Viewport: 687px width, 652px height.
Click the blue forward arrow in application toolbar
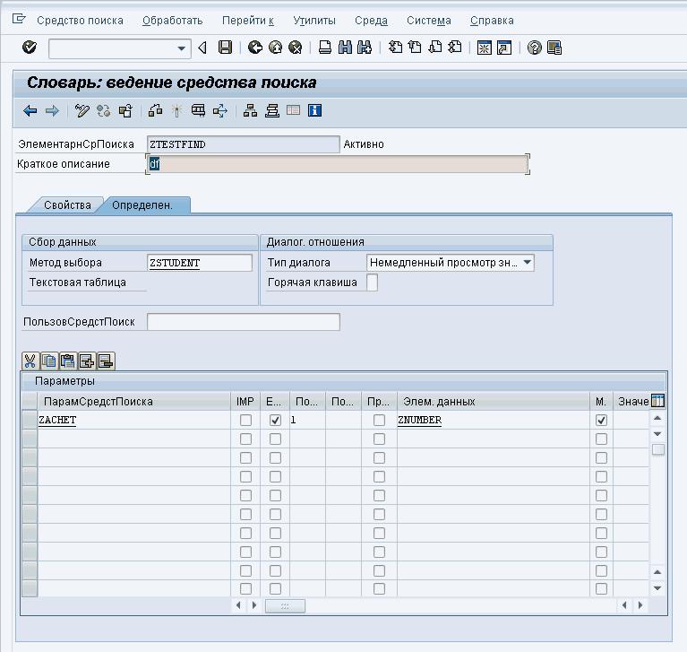52,110
